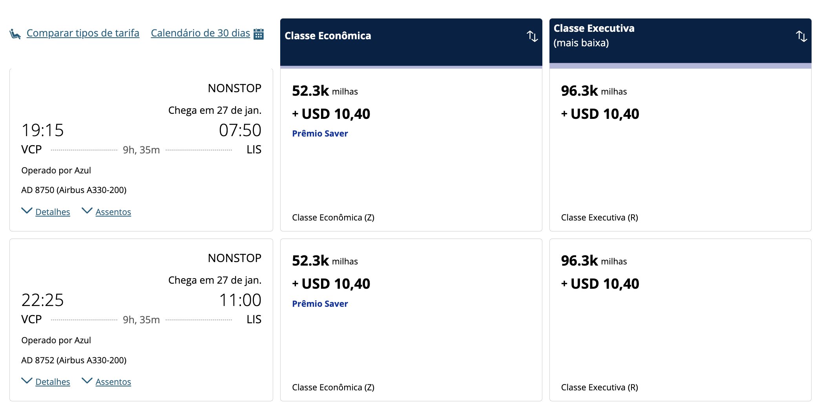Image resolution: width=821 pixels, height=408 pixels.
Task: Open Assentos link for 22:25 departure
Action: [x=113, y=382]
